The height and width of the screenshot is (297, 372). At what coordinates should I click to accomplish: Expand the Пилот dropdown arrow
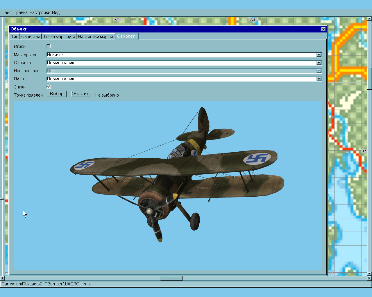pos(319,79)
